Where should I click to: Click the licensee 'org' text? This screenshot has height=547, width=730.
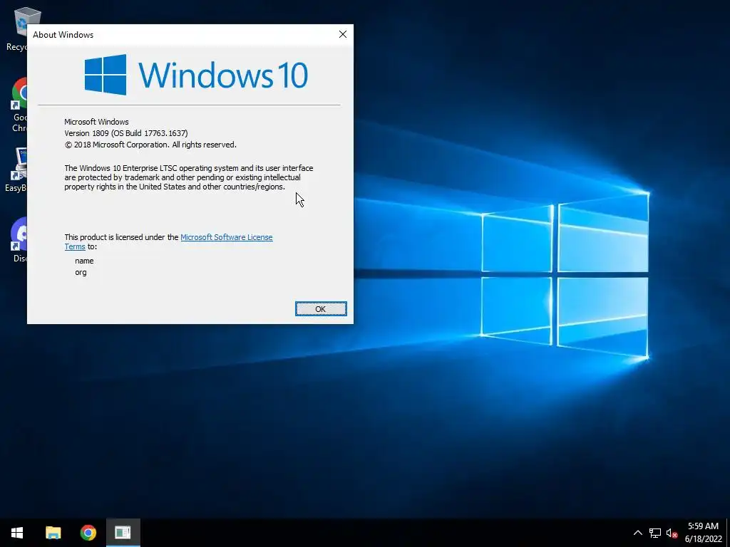click(81, 273)
